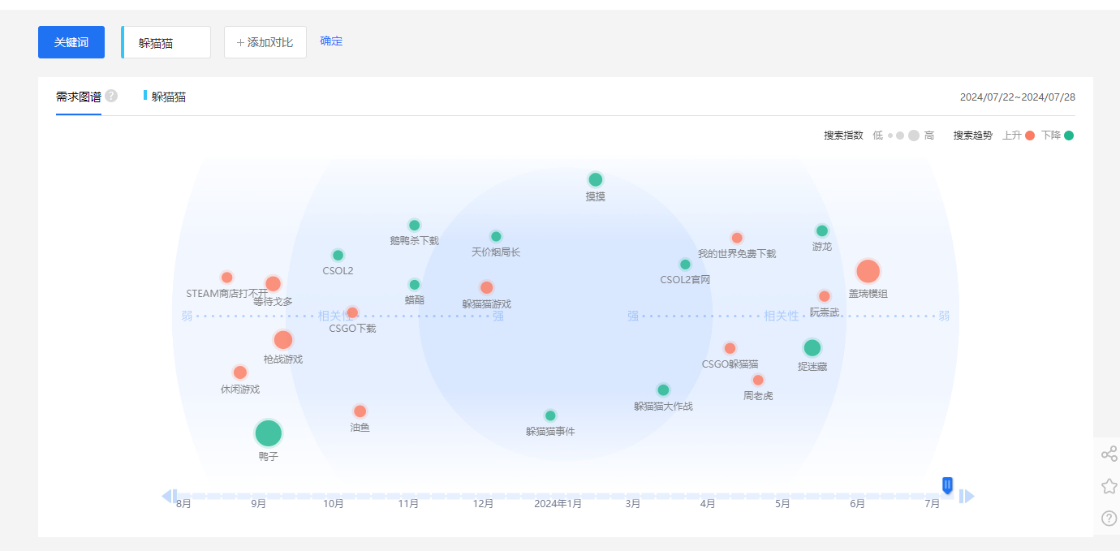The height and width of the screenshot is (551, 1120).
Task: Focus the 躲猫猫 keyword input field
Action: pos(166,42)
